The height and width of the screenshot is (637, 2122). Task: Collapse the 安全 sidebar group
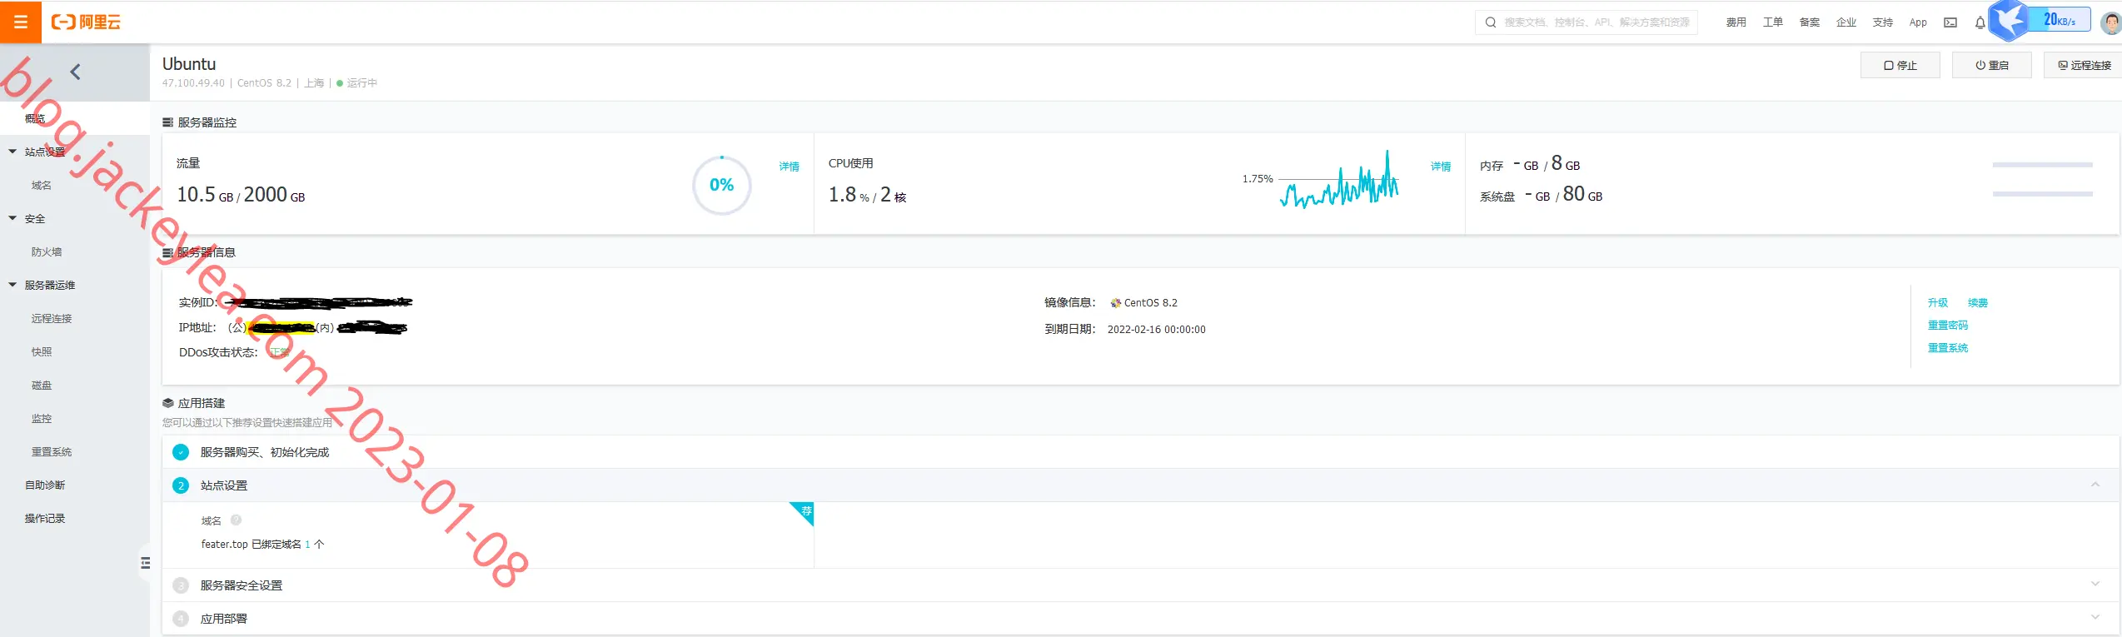pos(12,218)
